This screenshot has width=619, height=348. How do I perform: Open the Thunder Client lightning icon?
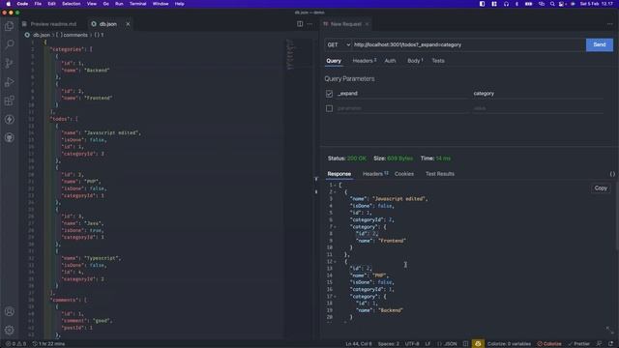click(9, 119)
